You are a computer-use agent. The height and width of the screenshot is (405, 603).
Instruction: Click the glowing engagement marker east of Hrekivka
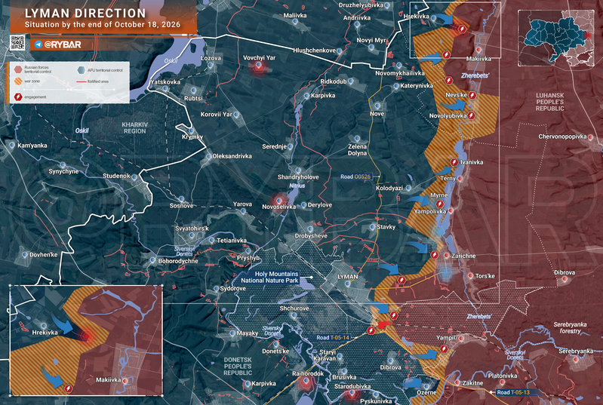(x=462, y=29)
